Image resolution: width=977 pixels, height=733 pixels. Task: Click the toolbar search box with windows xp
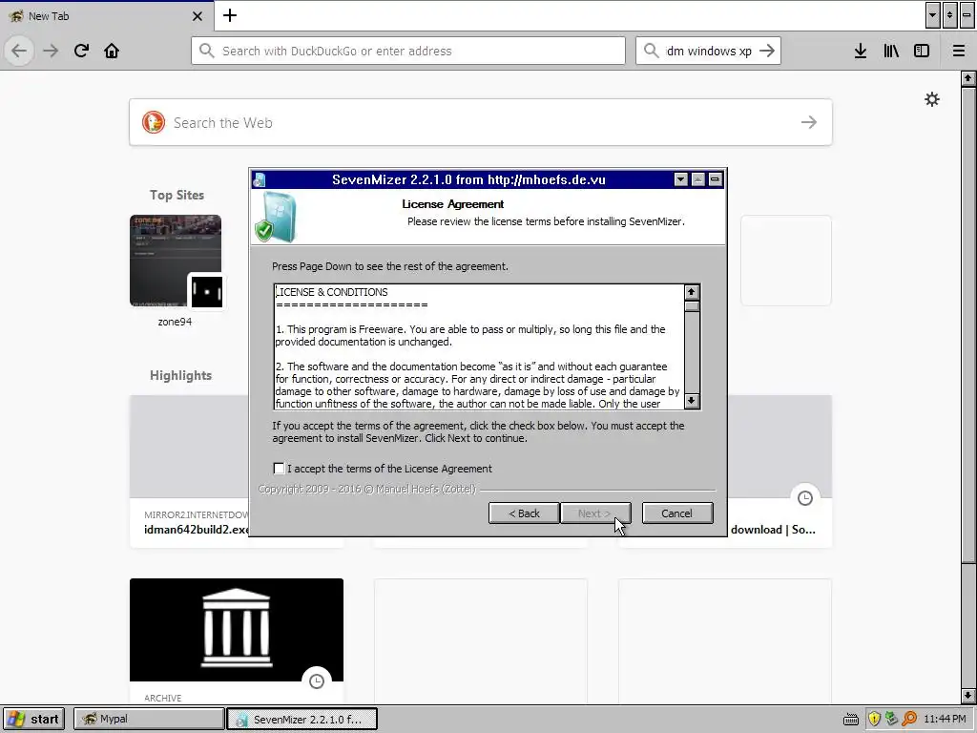tap(708, 51)
